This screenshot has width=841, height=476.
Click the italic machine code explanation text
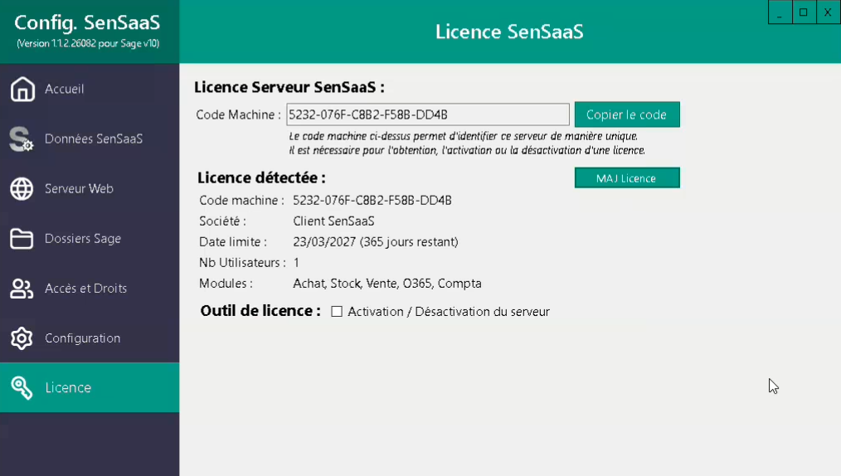coord(467,143)
